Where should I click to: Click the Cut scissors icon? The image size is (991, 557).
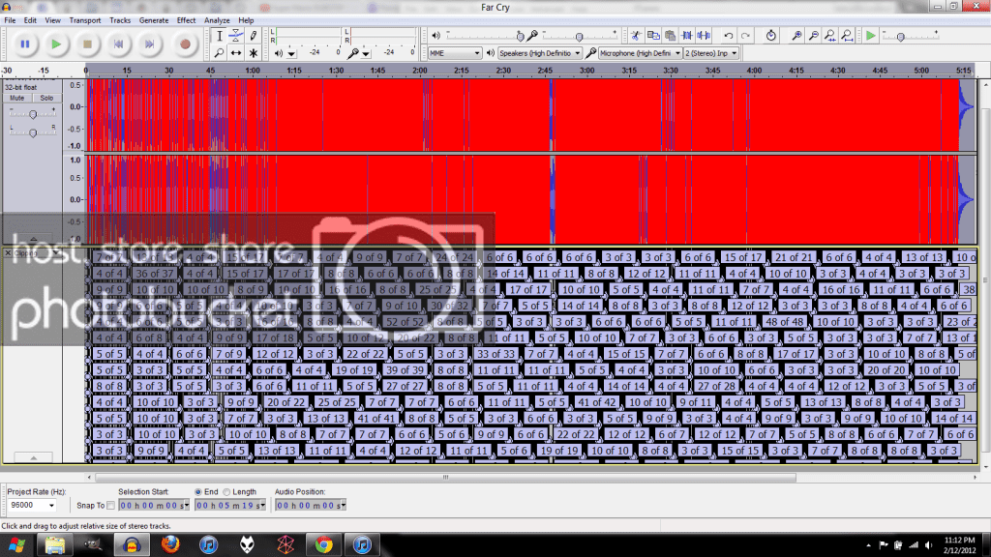click(636, 36)
